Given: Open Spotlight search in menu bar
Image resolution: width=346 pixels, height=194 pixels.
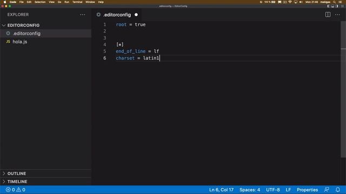Looking at the screenshot, I should point(335,2).
